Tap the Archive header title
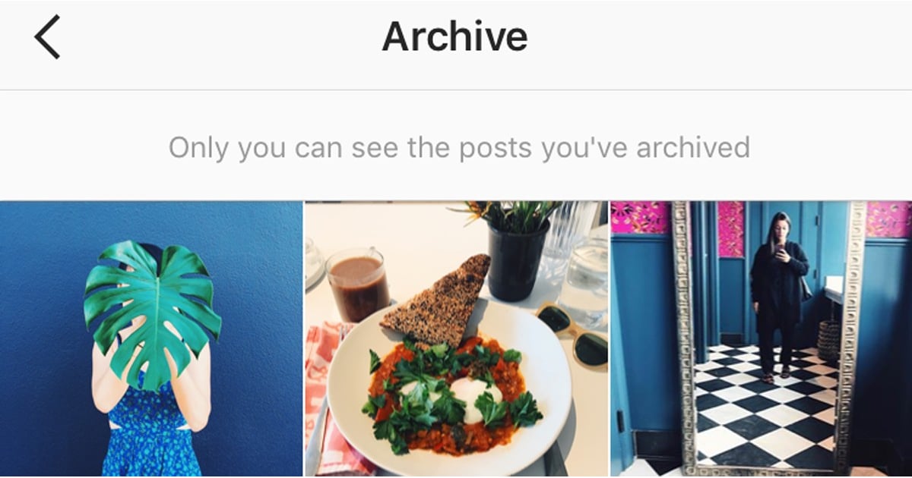The image size is (912, 478). click(454, 36)
